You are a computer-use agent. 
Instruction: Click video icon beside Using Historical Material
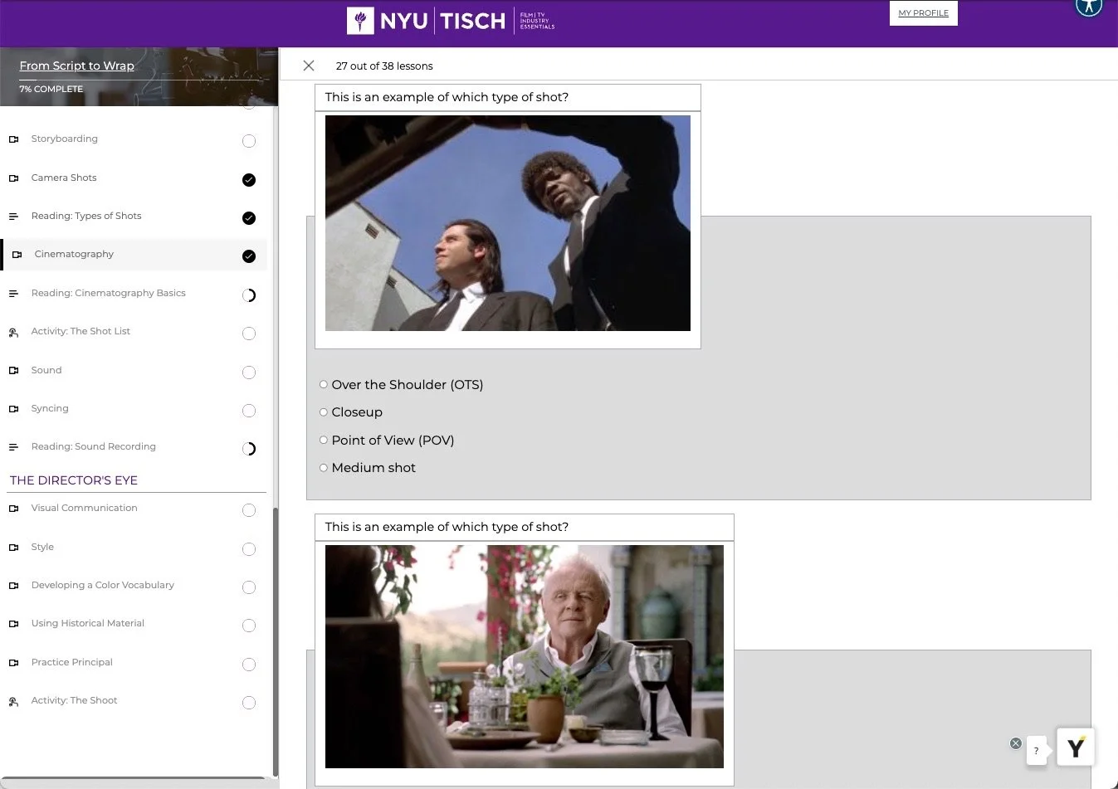(x=13, y=624)
